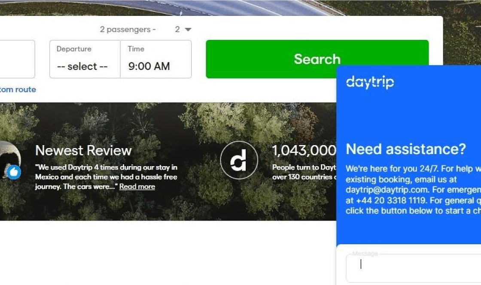Click the daytrip logo in chat panel
The width and height of the screenshot is (481, 285).
370,82
